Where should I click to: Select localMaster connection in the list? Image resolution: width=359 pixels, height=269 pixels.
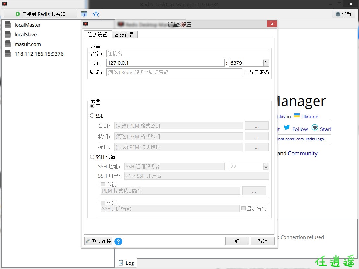pos(28,25)
